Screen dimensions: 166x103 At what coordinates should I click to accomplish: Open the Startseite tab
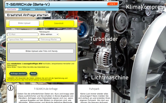click(12, 9)
